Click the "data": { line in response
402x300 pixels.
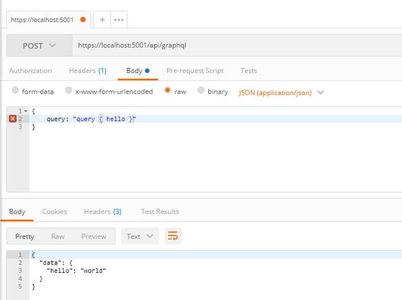[56, 263]
